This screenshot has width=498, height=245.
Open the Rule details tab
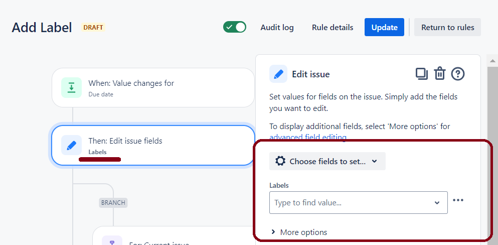pos(333,28)
